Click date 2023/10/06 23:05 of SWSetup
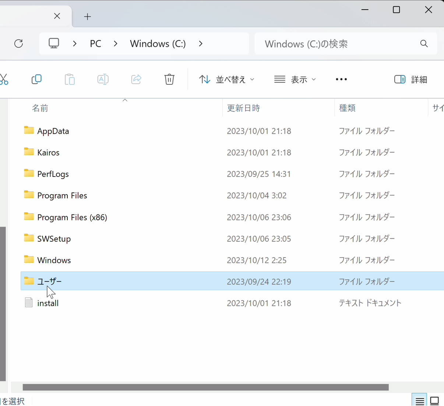The height and width of the screenshot is (406, 444). [x=259, y=238]
